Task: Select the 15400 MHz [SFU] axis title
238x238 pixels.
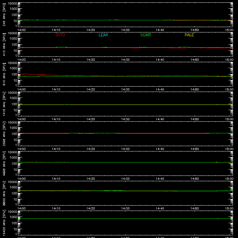Action: 4,223
